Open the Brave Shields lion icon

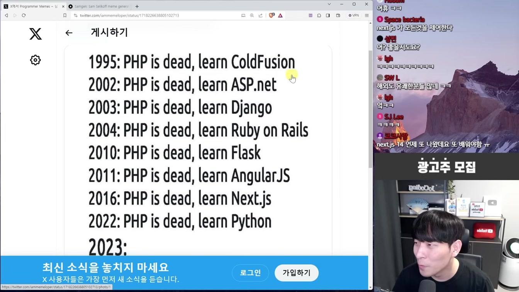[271, 15]
